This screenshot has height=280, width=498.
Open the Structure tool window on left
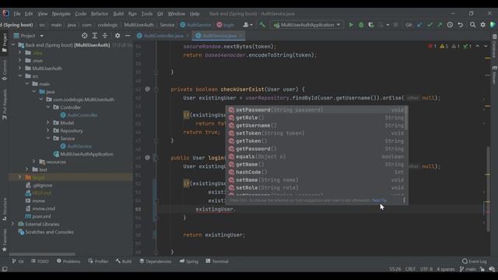pos(5,209)
